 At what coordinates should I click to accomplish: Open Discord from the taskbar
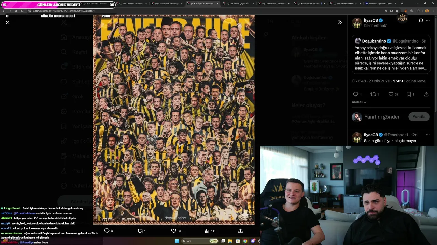(x=253, y=241)
